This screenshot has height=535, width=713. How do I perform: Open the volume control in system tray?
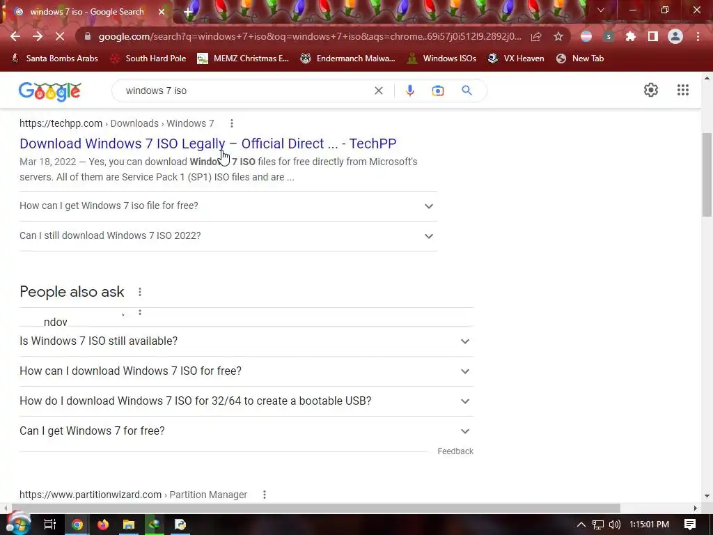(x=614, y=525)
